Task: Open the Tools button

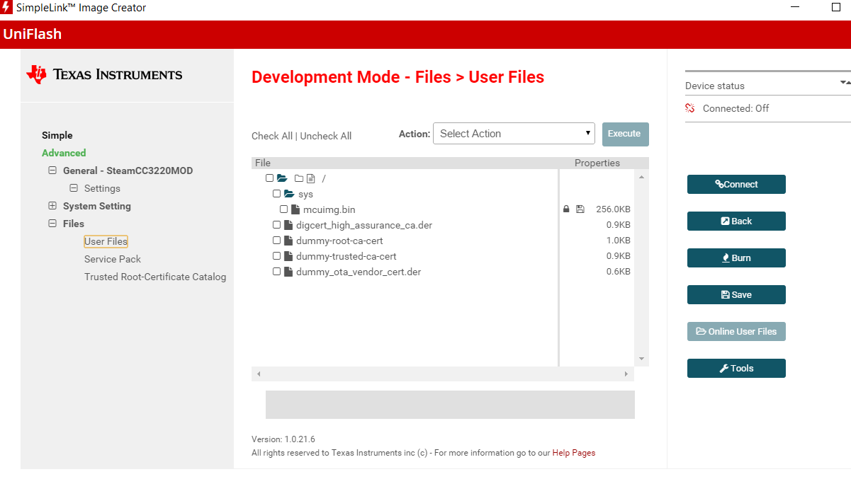Action: [736, 368]
